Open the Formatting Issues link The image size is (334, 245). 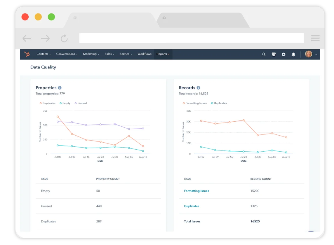pos(196,191)
